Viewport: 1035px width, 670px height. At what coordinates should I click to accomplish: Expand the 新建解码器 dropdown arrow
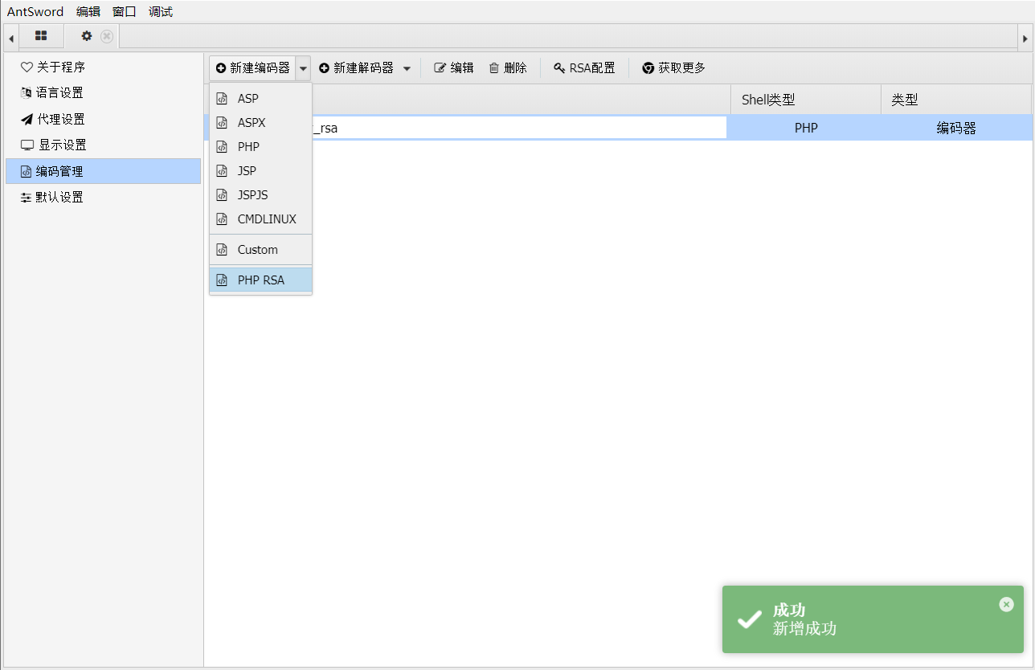coord(407,68)
